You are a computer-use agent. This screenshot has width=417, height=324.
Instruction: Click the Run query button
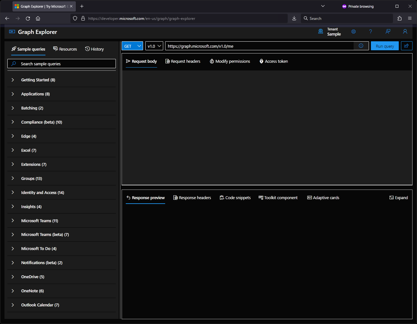click(x=385, y=46)
